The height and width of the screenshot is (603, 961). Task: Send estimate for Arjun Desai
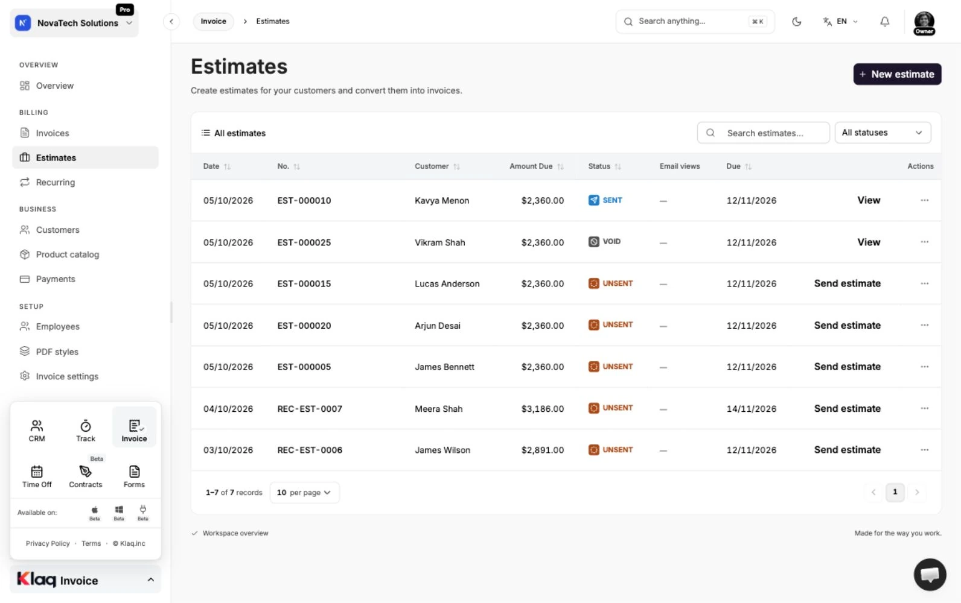tap(847, 325)
